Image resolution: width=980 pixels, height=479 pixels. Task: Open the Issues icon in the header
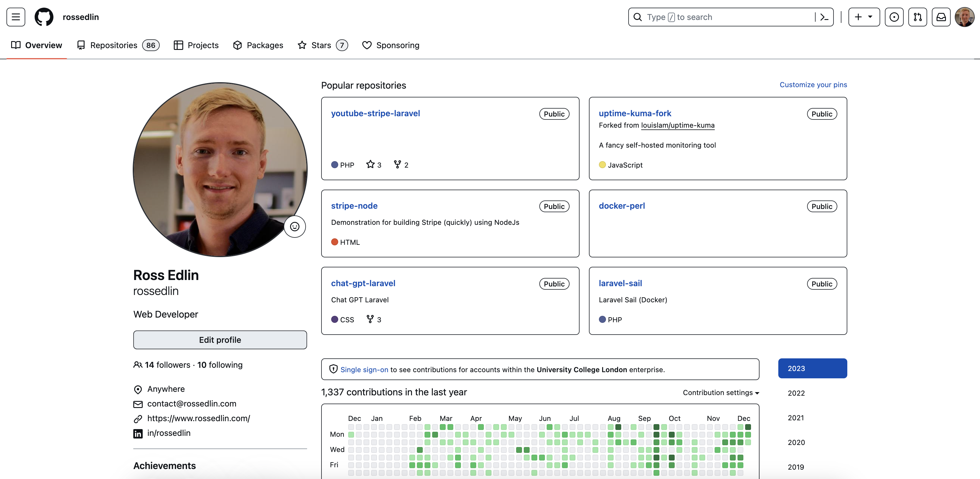click(x=894, y=17)
